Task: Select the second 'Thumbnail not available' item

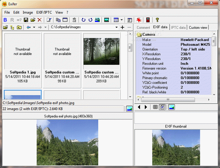Action: pyautogui.click(x=62, y=60)
